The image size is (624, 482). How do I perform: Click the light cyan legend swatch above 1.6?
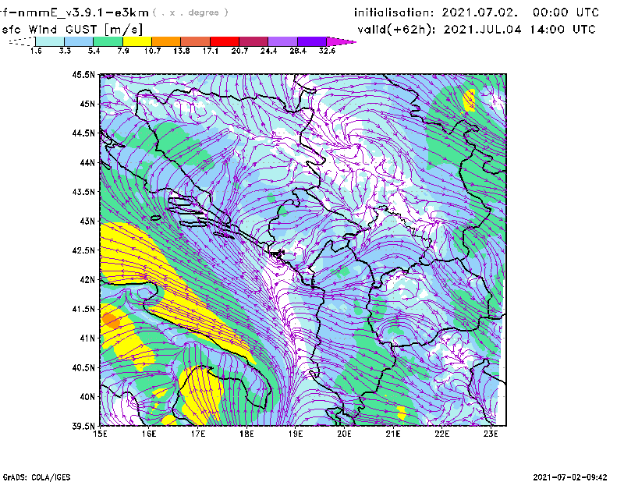point(50,41)
